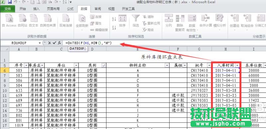Click Clear filter (清除)
Viewport: 266px width, 129px height.
point(148,17)
